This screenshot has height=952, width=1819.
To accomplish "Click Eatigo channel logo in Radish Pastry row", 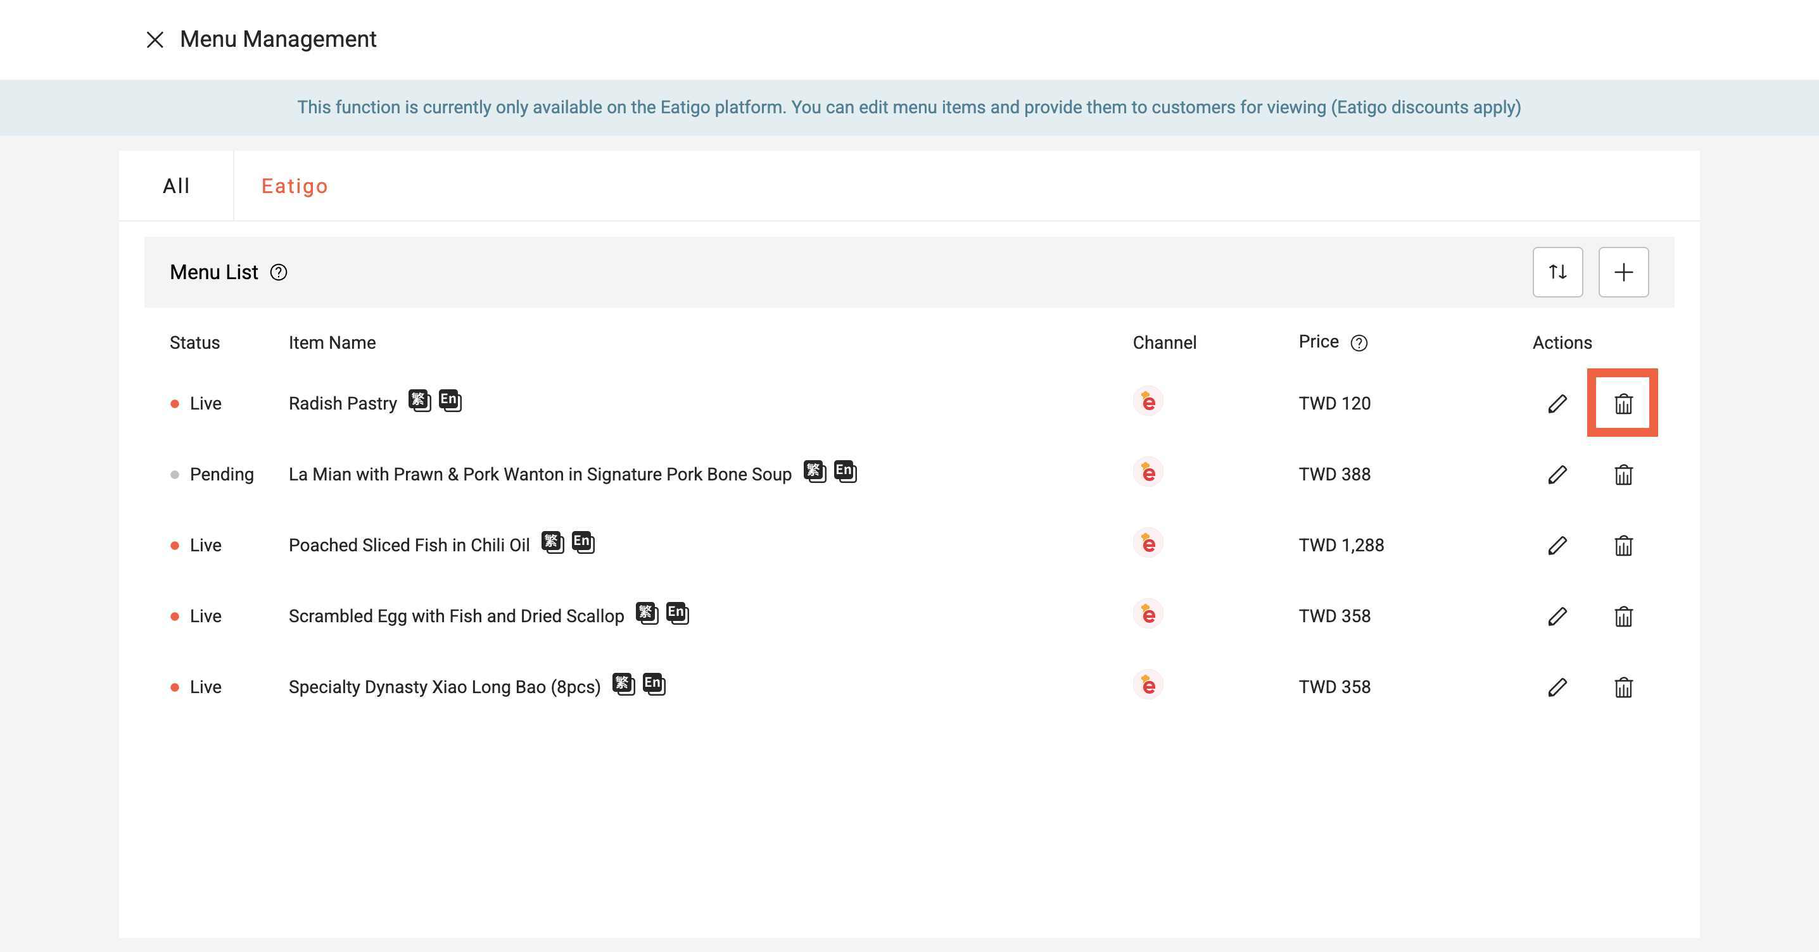I will tap(1148, 401).
